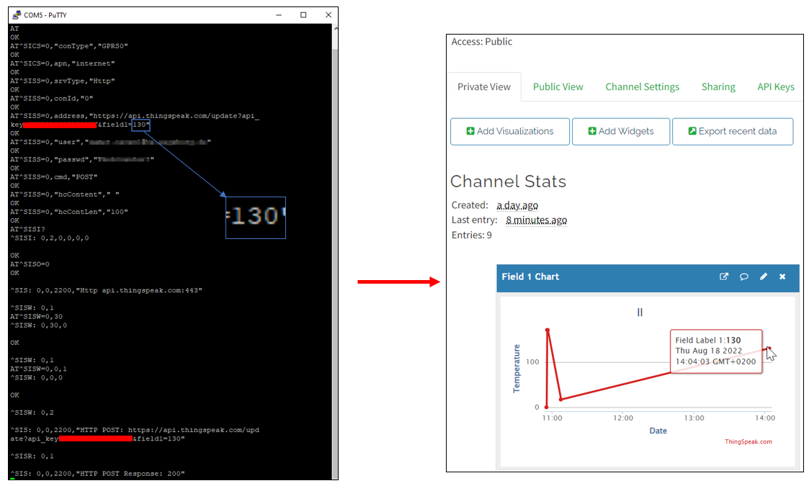Click the 'Channel Stats' heading
This screenshot has width=809, height=486.
click(x=508, y=181)
